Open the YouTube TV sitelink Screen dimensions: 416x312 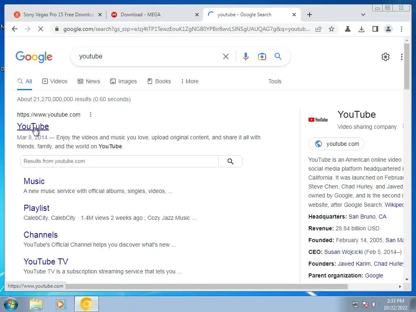click(46, 262)
